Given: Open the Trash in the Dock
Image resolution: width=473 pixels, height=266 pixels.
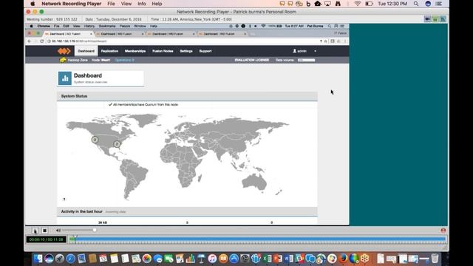Looking at the screenshot, I should pos(435,259).
